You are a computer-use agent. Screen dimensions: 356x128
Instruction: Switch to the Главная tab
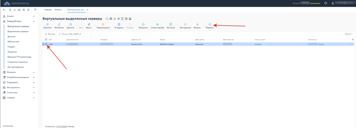[48, 10]
